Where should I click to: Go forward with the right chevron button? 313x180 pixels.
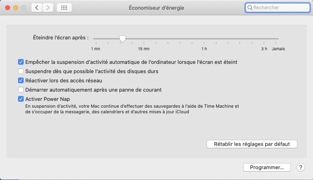48,8
